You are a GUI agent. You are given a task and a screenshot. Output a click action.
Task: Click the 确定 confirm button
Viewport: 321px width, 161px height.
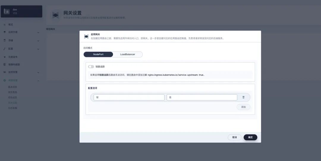[x=250, y=137]
